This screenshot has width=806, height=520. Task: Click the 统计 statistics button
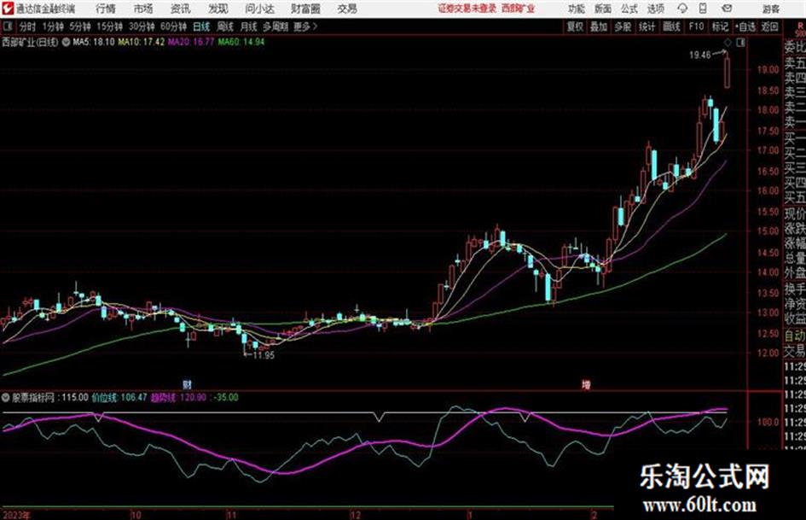point(647,26)
